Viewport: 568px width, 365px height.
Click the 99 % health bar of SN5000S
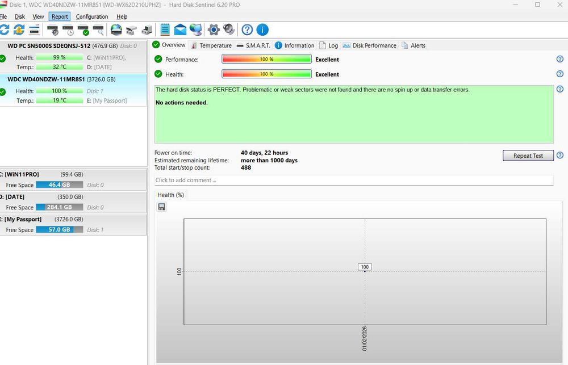click(x=60, y=57)
